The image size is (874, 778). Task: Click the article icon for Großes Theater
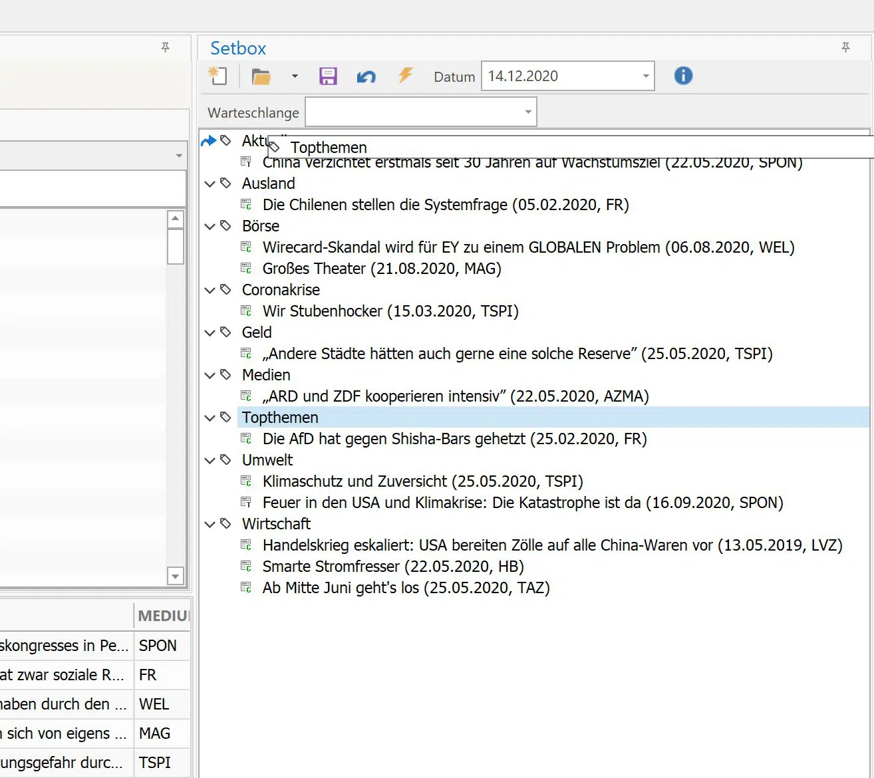click(x=246, y=268)
